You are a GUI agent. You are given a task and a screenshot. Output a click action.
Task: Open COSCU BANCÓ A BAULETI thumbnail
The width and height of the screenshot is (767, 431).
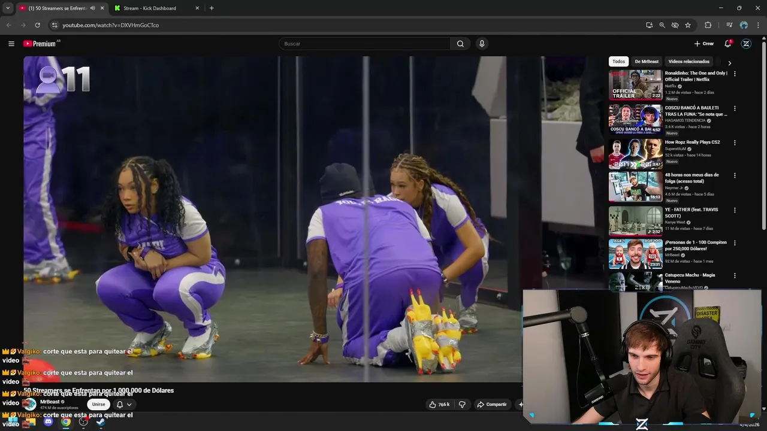[x=636, y=119]
